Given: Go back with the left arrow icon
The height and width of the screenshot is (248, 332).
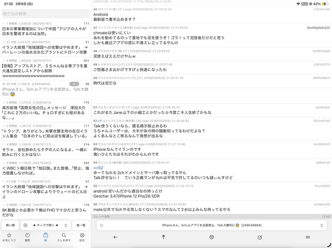Looking at the screenshot, I should point(115,237).
